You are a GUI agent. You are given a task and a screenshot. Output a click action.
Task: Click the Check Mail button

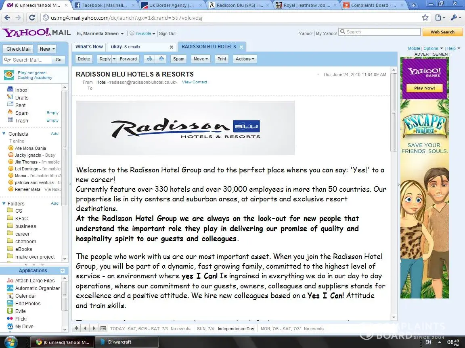click(19, 49)
